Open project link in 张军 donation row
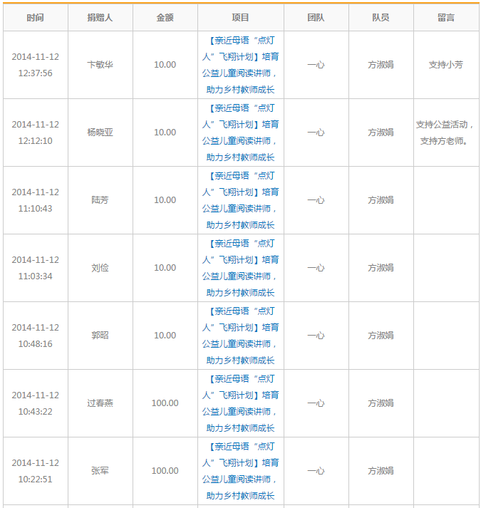The image size is (481, 508). coord(240,471)
